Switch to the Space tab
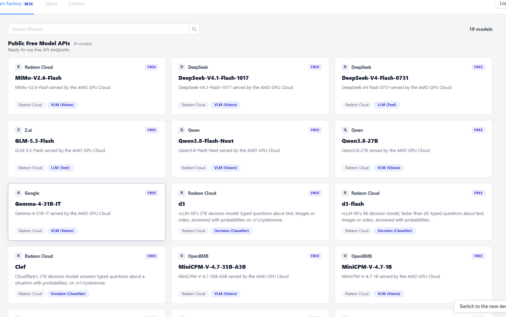Screen dimensions: 506x317 pyautogui.click(x=51, y=4)
